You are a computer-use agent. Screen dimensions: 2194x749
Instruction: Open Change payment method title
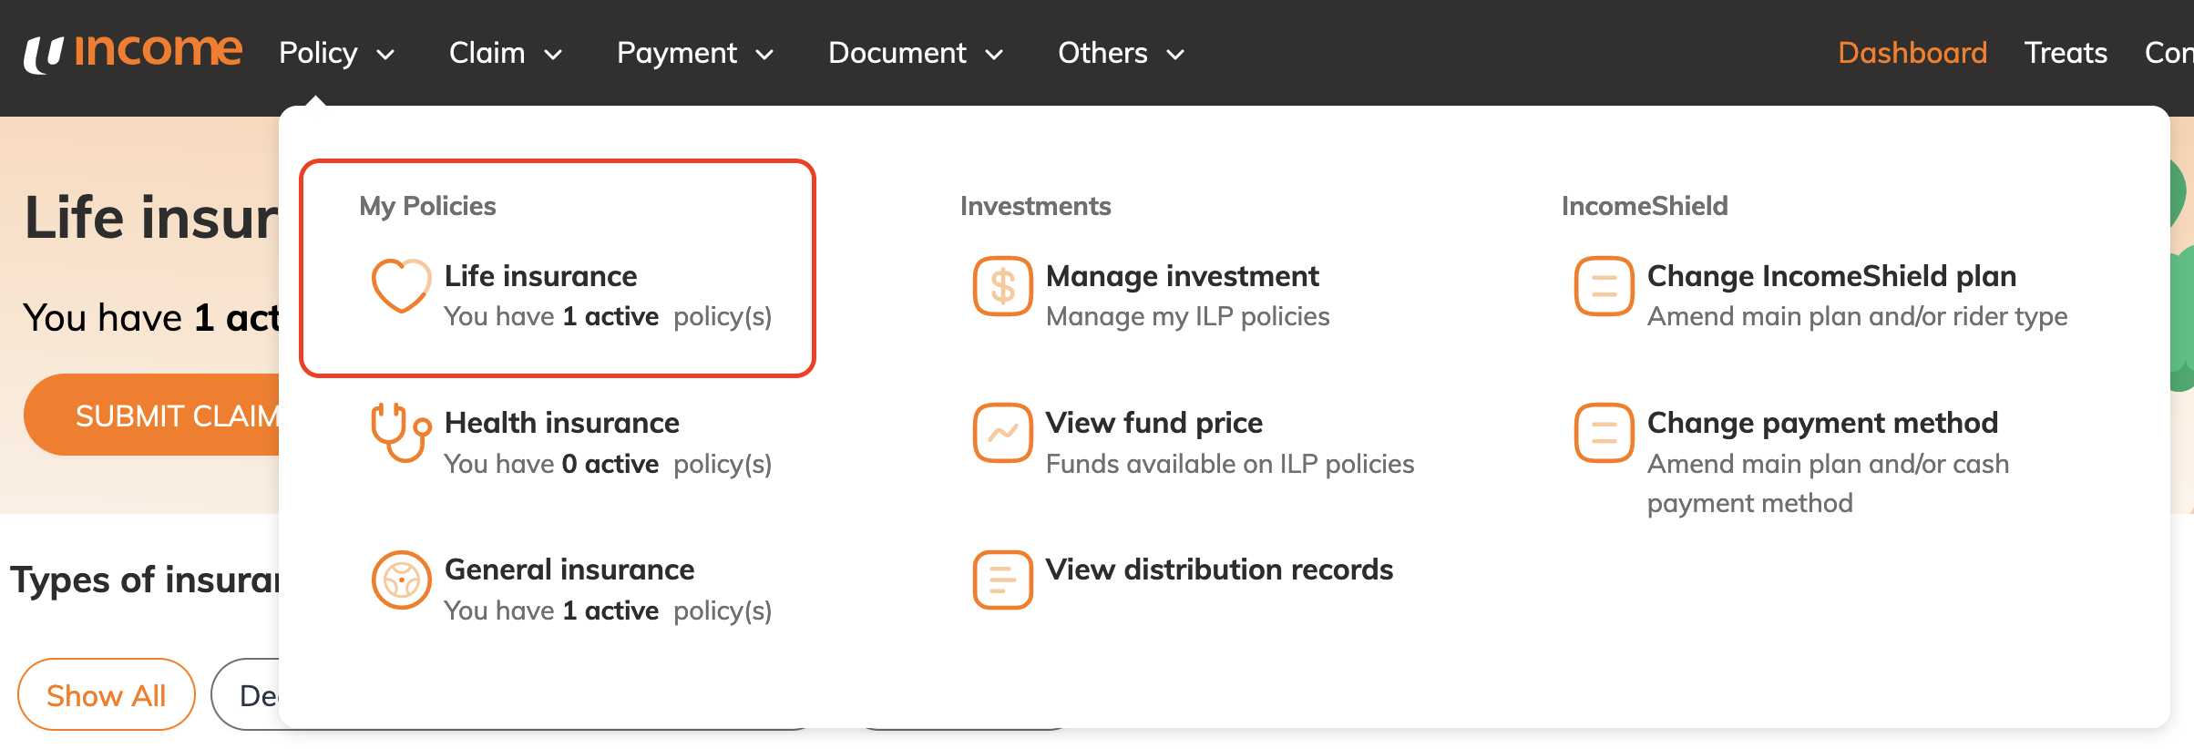[x=1823, y=423]
